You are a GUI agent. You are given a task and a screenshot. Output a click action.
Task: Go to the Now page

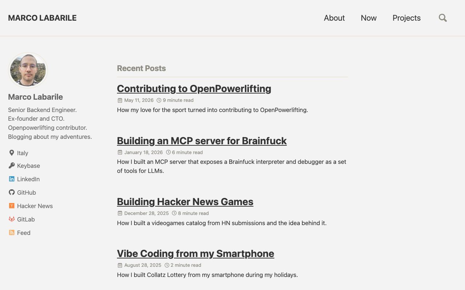369,18
